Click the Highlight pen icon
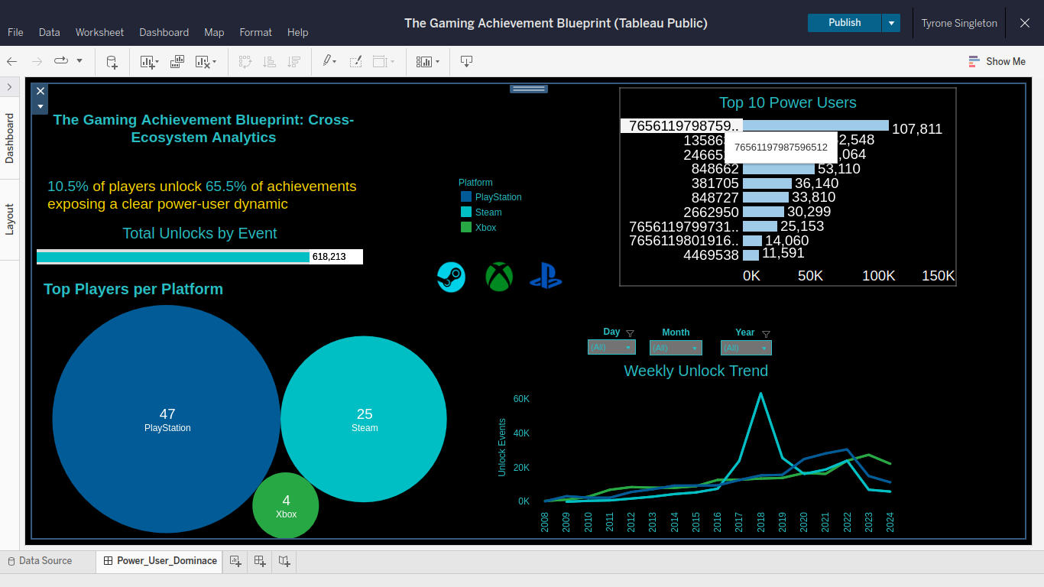The width and height of the screenshot is (1044, 587). click(327, 61)
